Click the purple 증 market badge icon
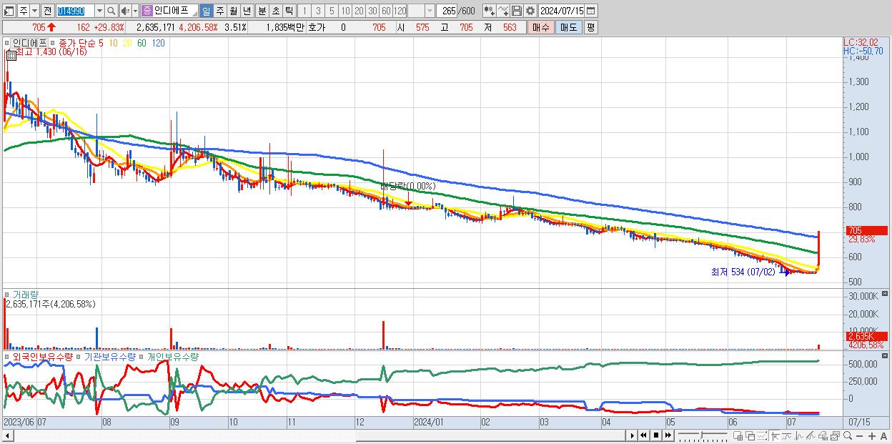This screenshot has height=444, width=892. [147, 11]
